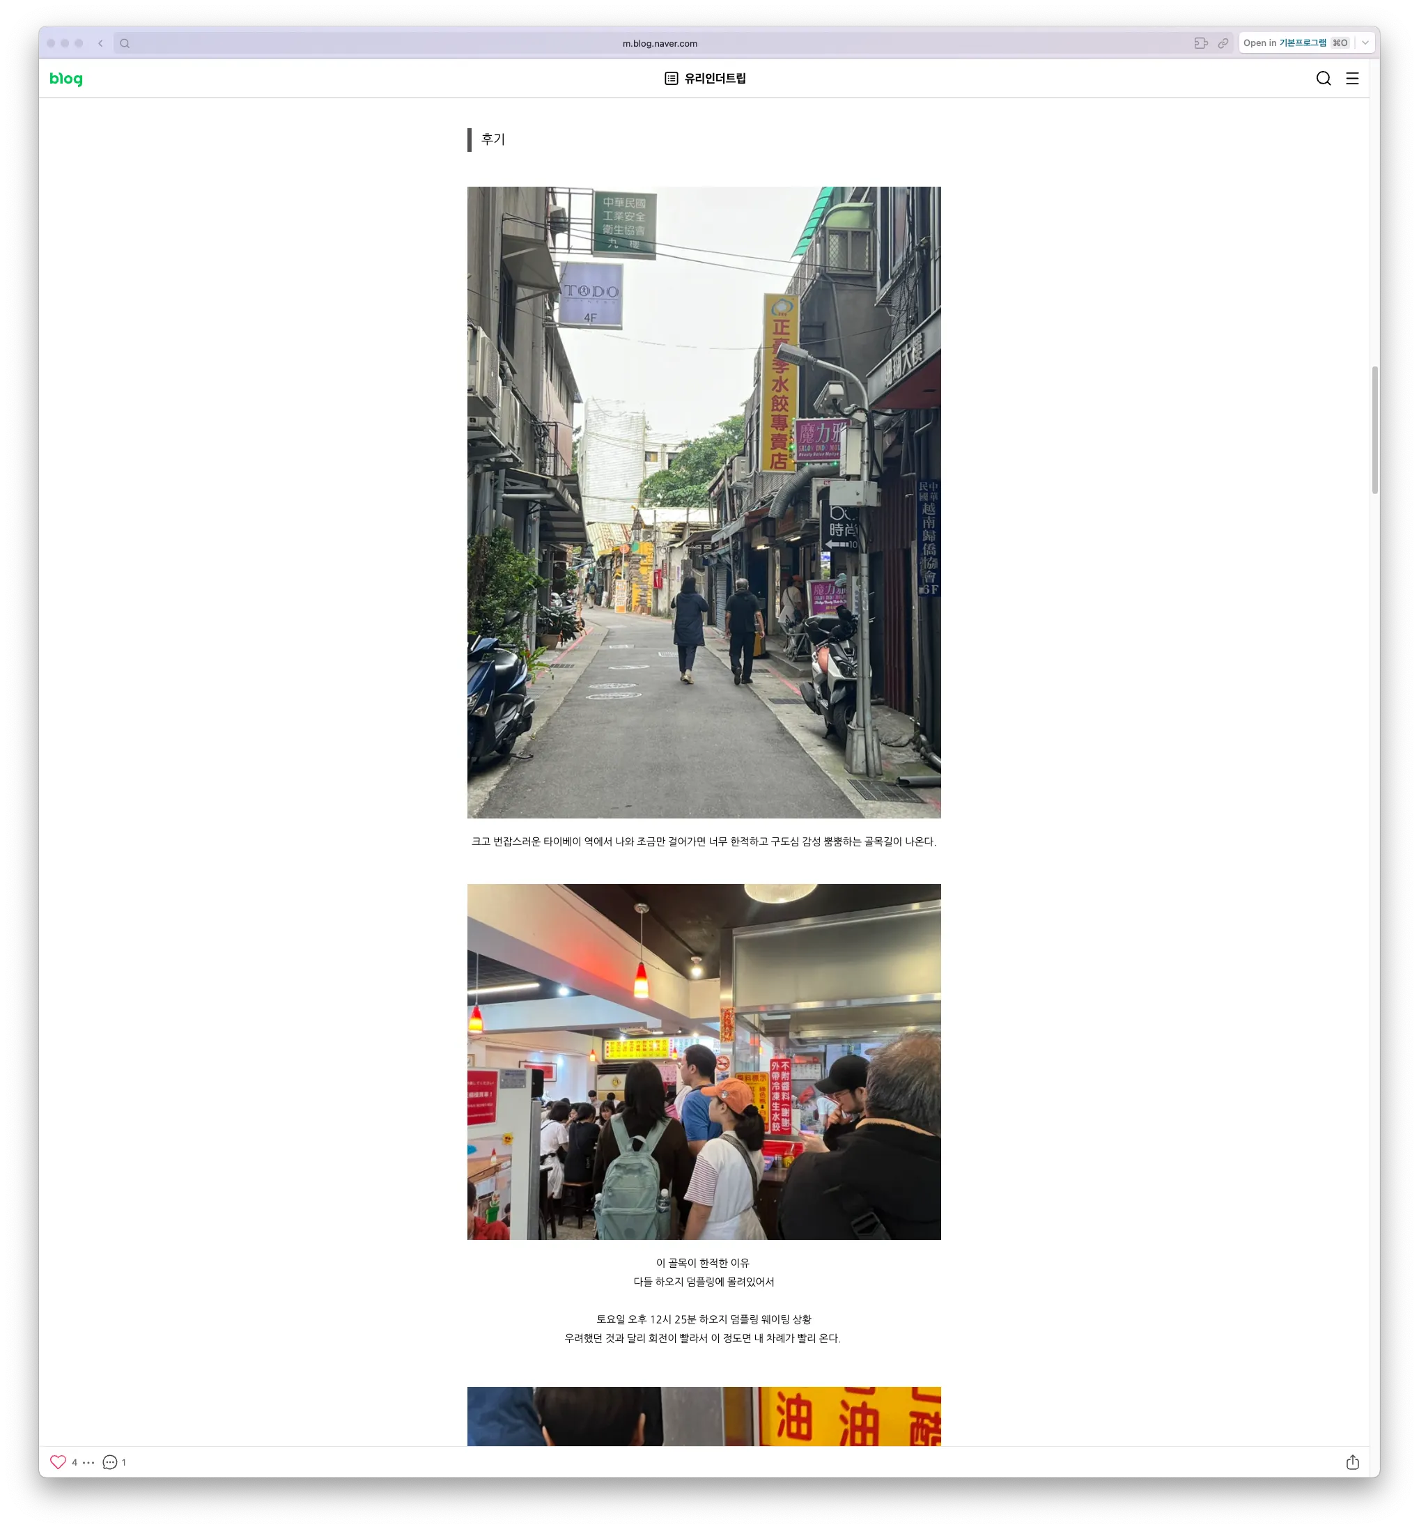The image size is (1419, 1529).
Task: Open the 유리인더트립 blog title link
Action: [x=715, y=78]
